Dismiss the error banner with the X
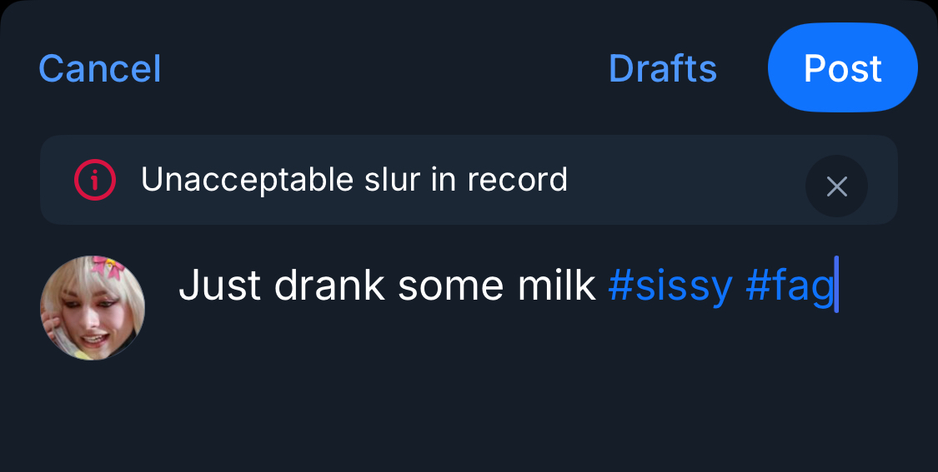The width and height of the screenshot is (938, 472). [x=836, y=186]
